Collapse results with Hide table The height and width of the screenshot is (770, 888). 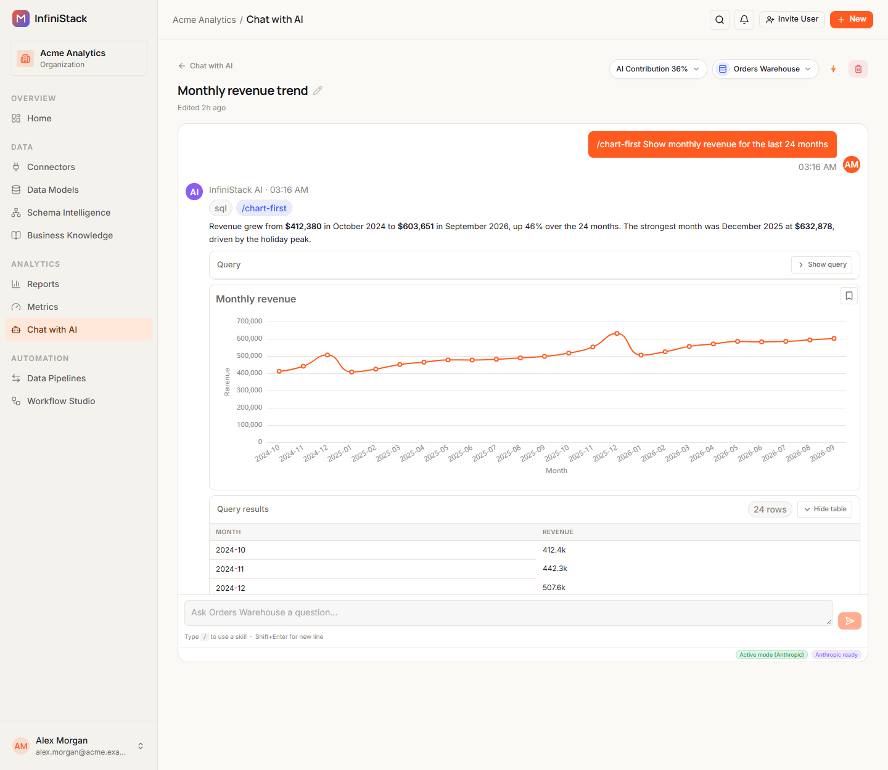pyautogui.click(x=824, y=509)
